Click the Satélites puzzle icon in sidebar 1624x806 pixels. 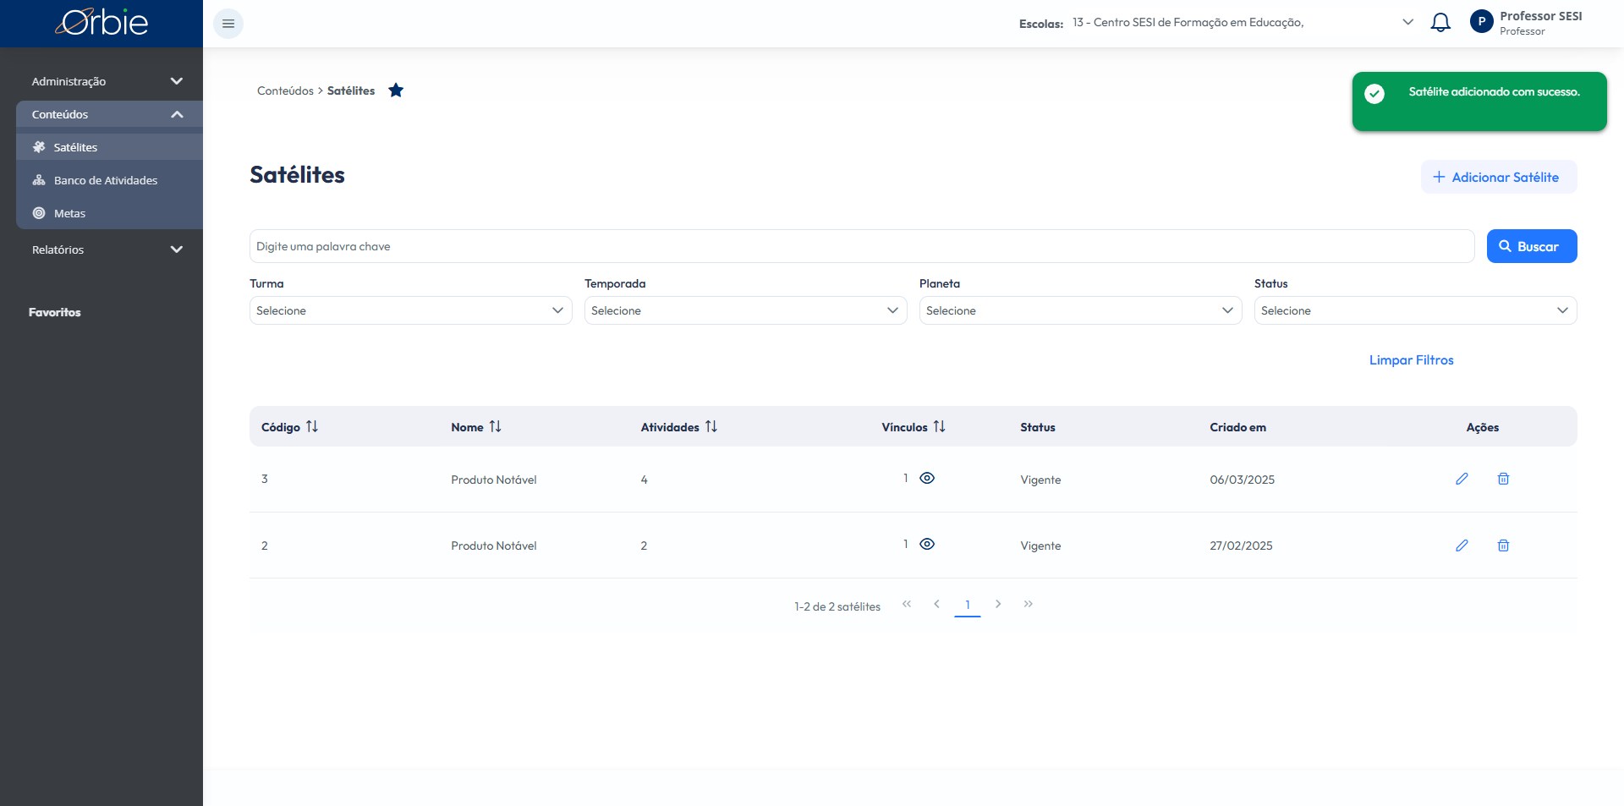coord(39,147)
